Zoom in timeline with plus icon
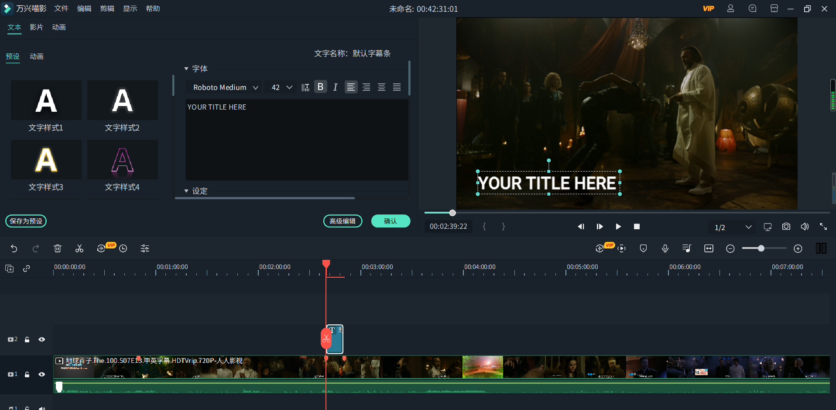The width and height of the screenshot is (836, 410). [x=798, y=248]
